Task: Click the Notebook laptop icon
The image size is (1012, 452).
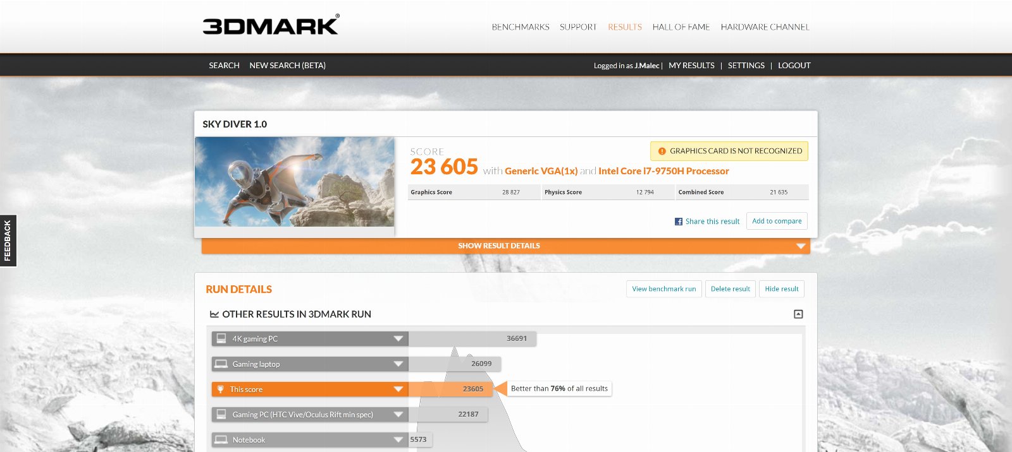Action: pyautogui.click(x=221, y=439)
